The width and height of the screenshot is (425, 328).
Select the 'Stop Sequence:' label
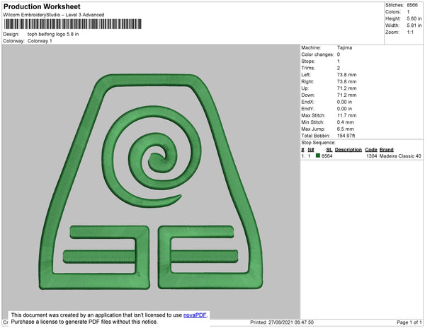(318, 143)
